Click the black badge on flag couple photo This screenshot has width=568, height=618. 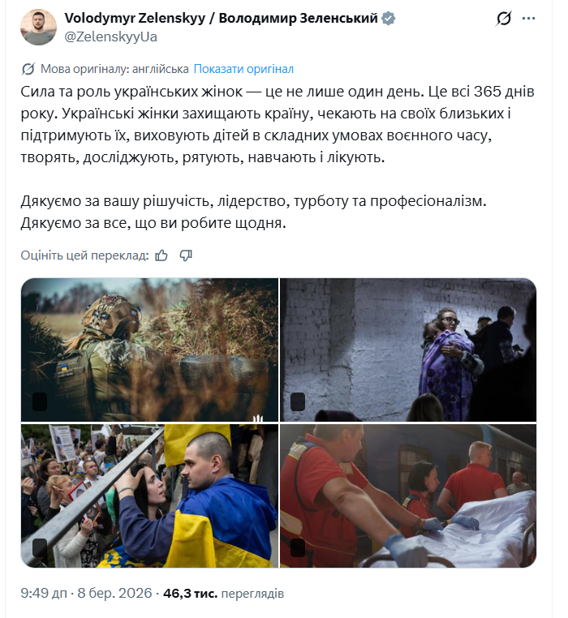pyautogui.click(x=40, y=547)
